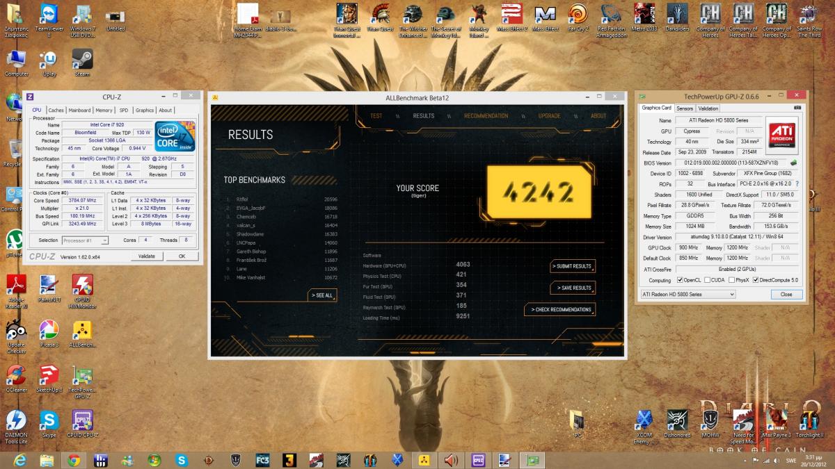Open the UPGRADE section in ALLBenchmark
Image resolution: width=835 pixels, height=469 pixels.
click(550, 116)
